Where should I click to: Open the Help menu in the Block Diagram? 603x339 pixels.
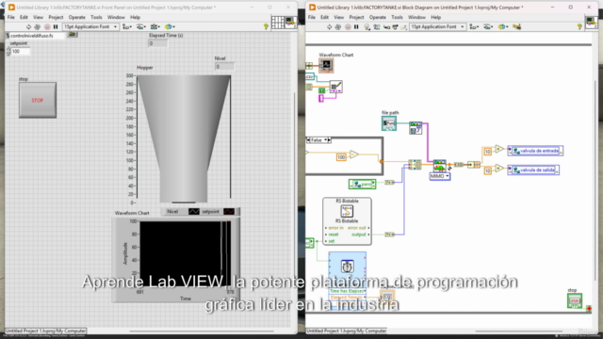coord(435,17)
